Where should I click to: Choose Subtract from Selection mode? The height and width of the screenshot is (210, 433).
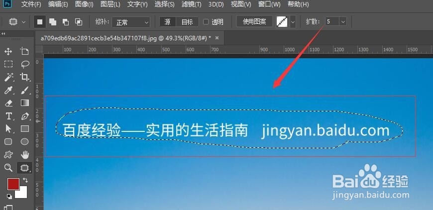(x=65, y=22)
